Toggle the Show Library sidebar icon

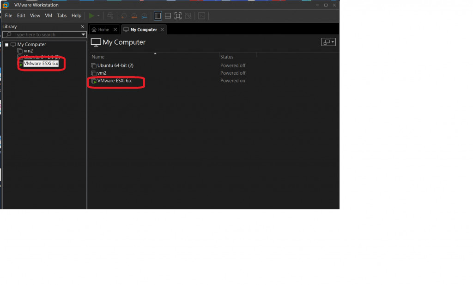coord(158,16)
